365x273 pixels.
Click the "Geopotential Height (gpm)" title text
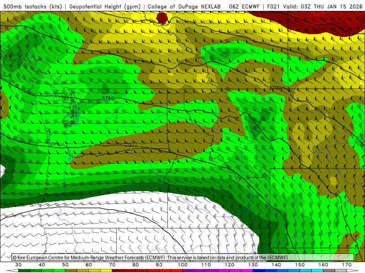point(105,6)
